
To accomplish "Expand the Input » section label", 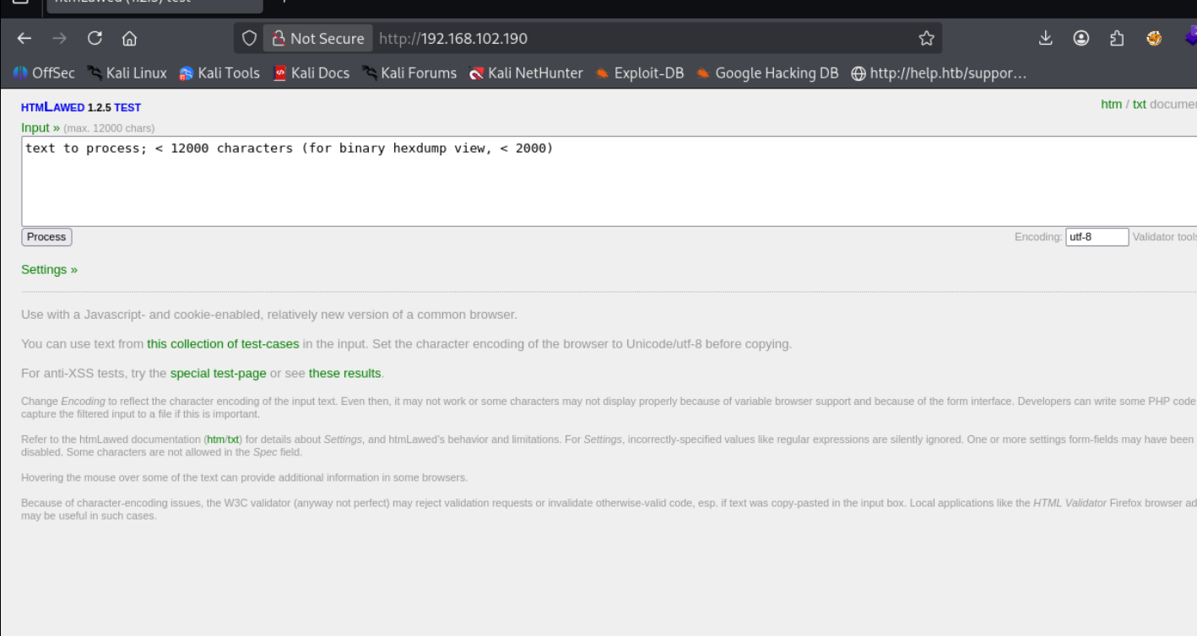I will point(41,127).
